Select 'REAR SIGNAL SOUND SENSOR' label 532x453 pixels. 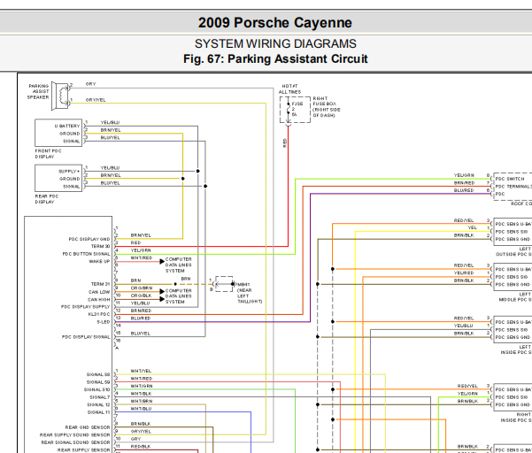[75, 442]
